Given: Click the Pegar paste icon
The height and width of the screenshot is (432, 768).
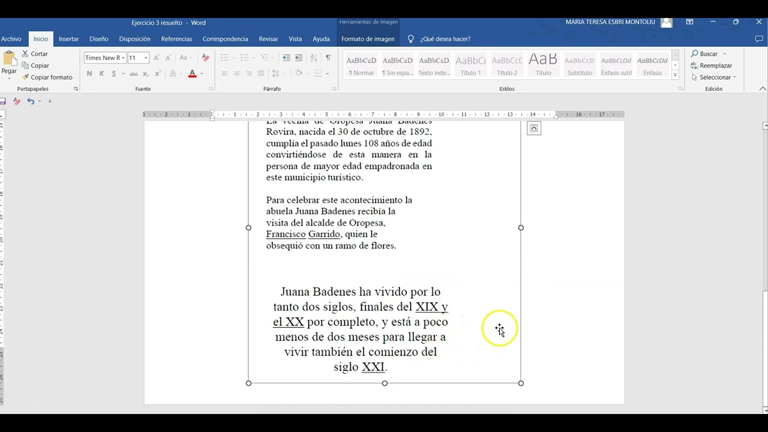Looking at the screenshot, I should coord(10,59).
